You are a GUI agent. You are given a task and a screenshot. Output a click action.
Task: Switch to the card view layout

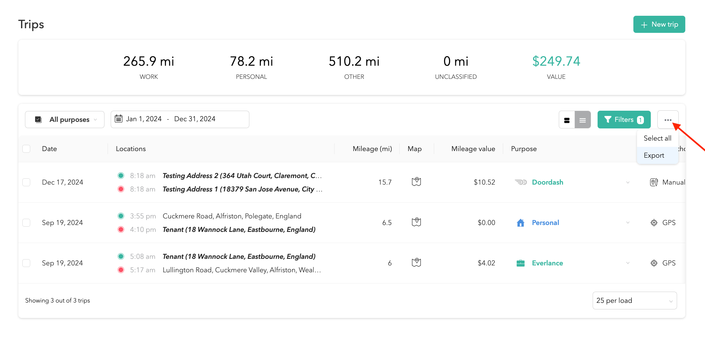coord(567,120)
